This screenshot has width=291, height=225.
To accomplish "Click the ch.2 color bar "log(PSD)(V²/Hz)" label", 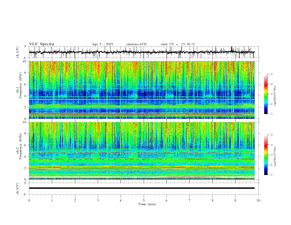I will point(275,156).
